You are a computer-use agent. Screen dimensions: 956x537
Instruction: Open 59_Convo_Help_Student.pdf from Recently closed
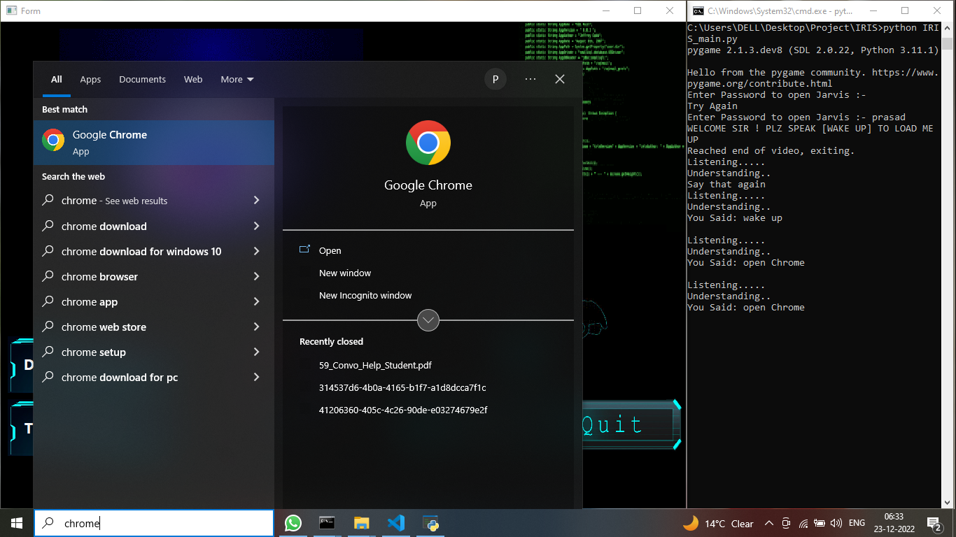[375, 365]
